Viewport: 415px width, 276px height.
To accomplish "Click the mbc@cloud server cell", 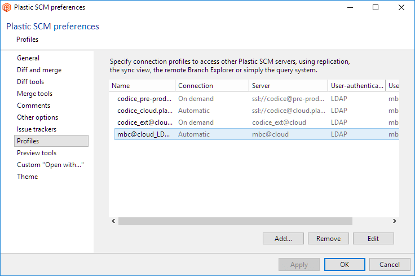I will click(x=270, y=134).
